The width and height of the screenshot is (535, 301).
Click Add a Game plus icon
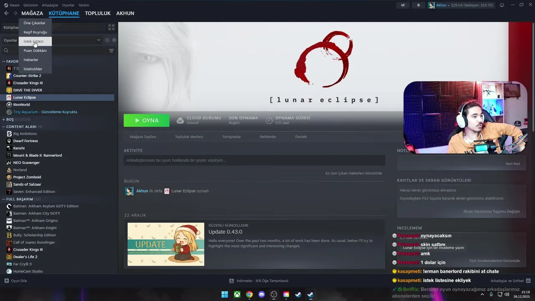pos(6,281)
